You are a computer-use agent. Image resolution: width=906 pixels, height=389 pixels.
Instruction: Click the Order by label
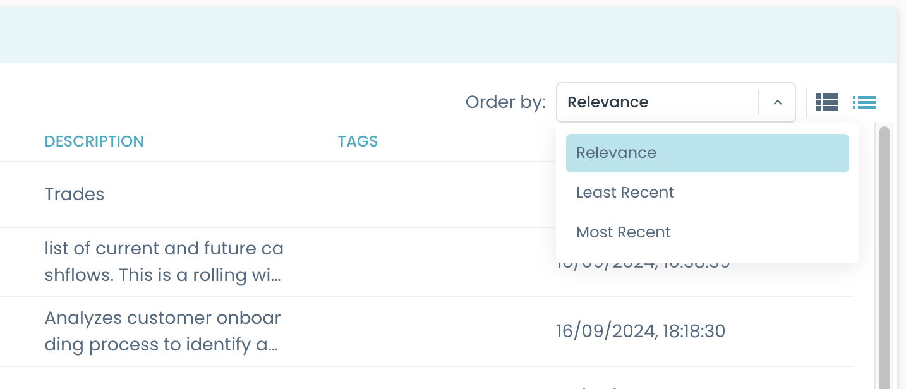[505, 102]
